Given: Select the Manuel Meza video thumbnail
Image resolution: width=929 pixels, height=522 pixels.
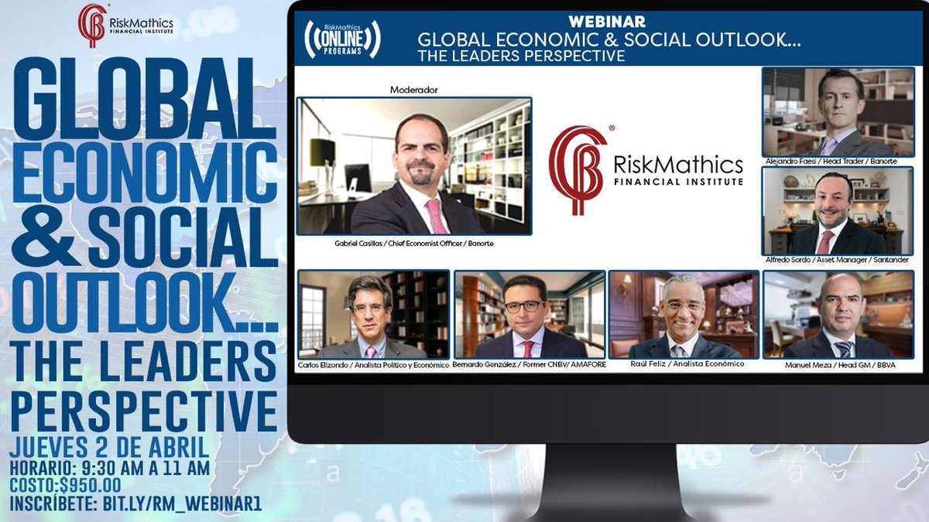Looking at the screenshot, I should pos(838,314).
